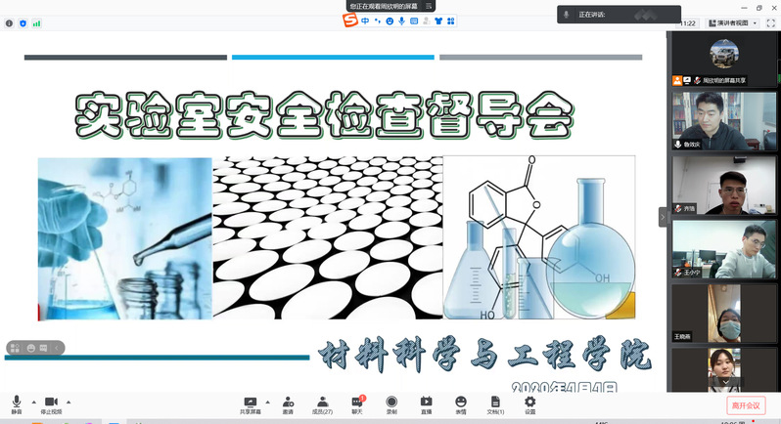The height and width of the screenshot is (424, 781).
Task: Collapse the participant video side panel
Action: [x=663, y=217]
